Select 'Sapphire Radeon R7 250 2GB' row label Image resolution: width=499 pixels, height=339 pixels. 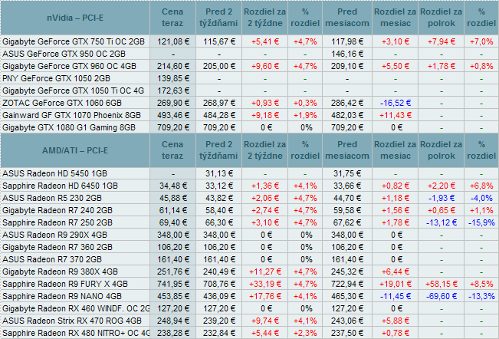[x=57, y=222]
